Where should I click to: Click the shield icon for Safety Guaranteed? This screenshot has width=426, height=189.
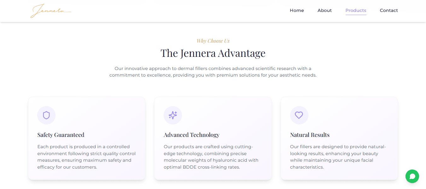[x=46, y=115]
